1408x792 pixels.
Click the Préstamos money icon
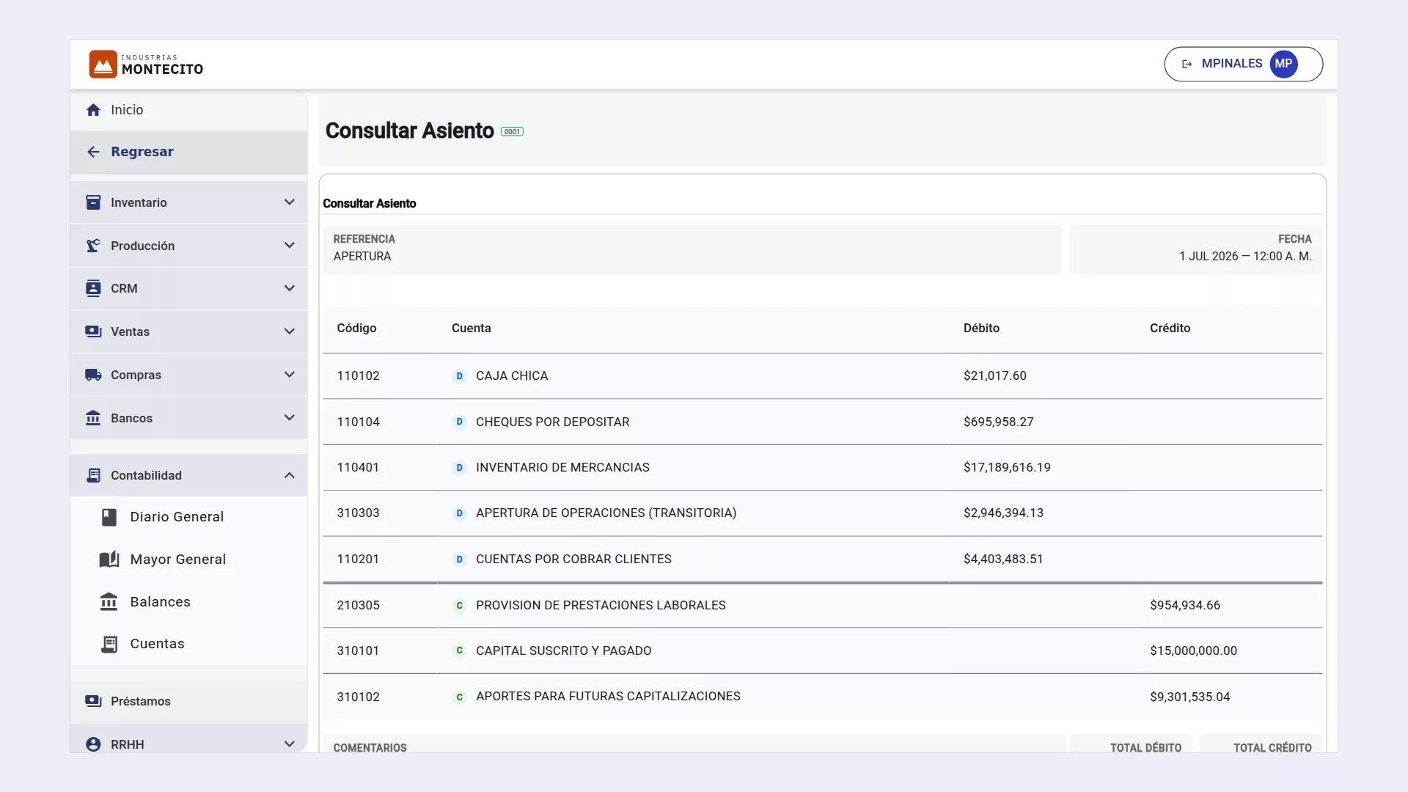pos(93,701)
